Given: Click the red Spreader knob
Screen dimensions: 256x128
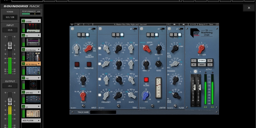Looking at the screenshot, I should click(x=201, y=49).
